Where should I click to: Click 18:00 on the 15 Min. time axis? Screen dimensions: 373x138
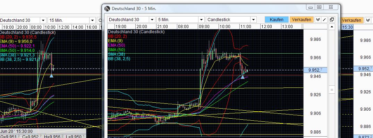pos(9,27)
